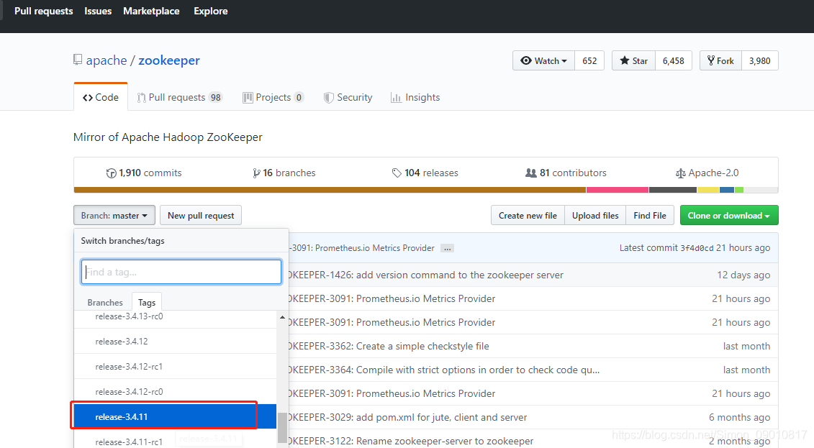The width and height of the screenshot is (814, 448).
Task: Select tag release-3.4.13-rc0
Action: 175,319
